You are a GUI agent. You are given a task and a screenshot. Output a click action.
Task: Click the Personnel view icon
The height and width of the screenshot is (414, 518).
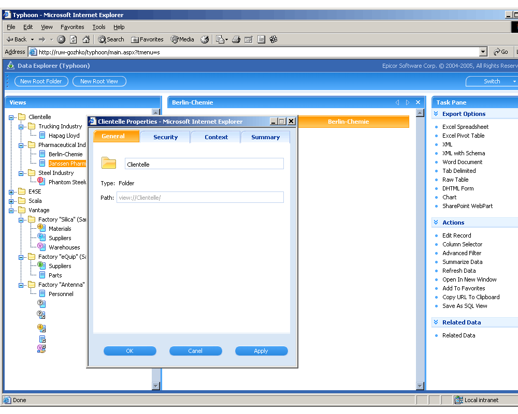[x=42, y=293]
